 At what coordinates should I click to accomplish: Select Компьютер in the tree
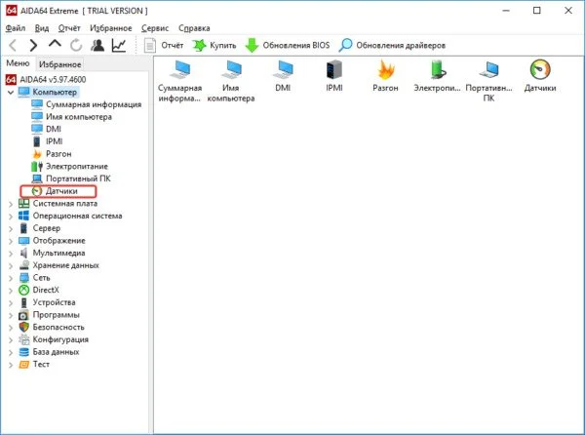[55, 92]
